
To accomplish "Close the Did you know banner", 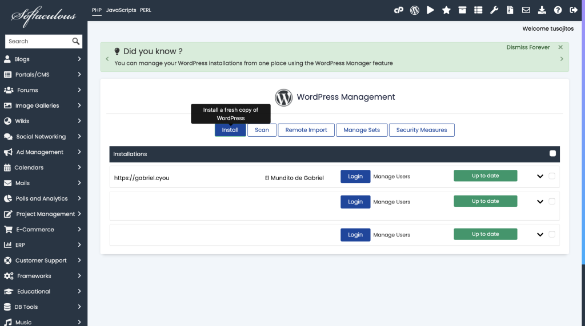I will (x=560, y=47).
